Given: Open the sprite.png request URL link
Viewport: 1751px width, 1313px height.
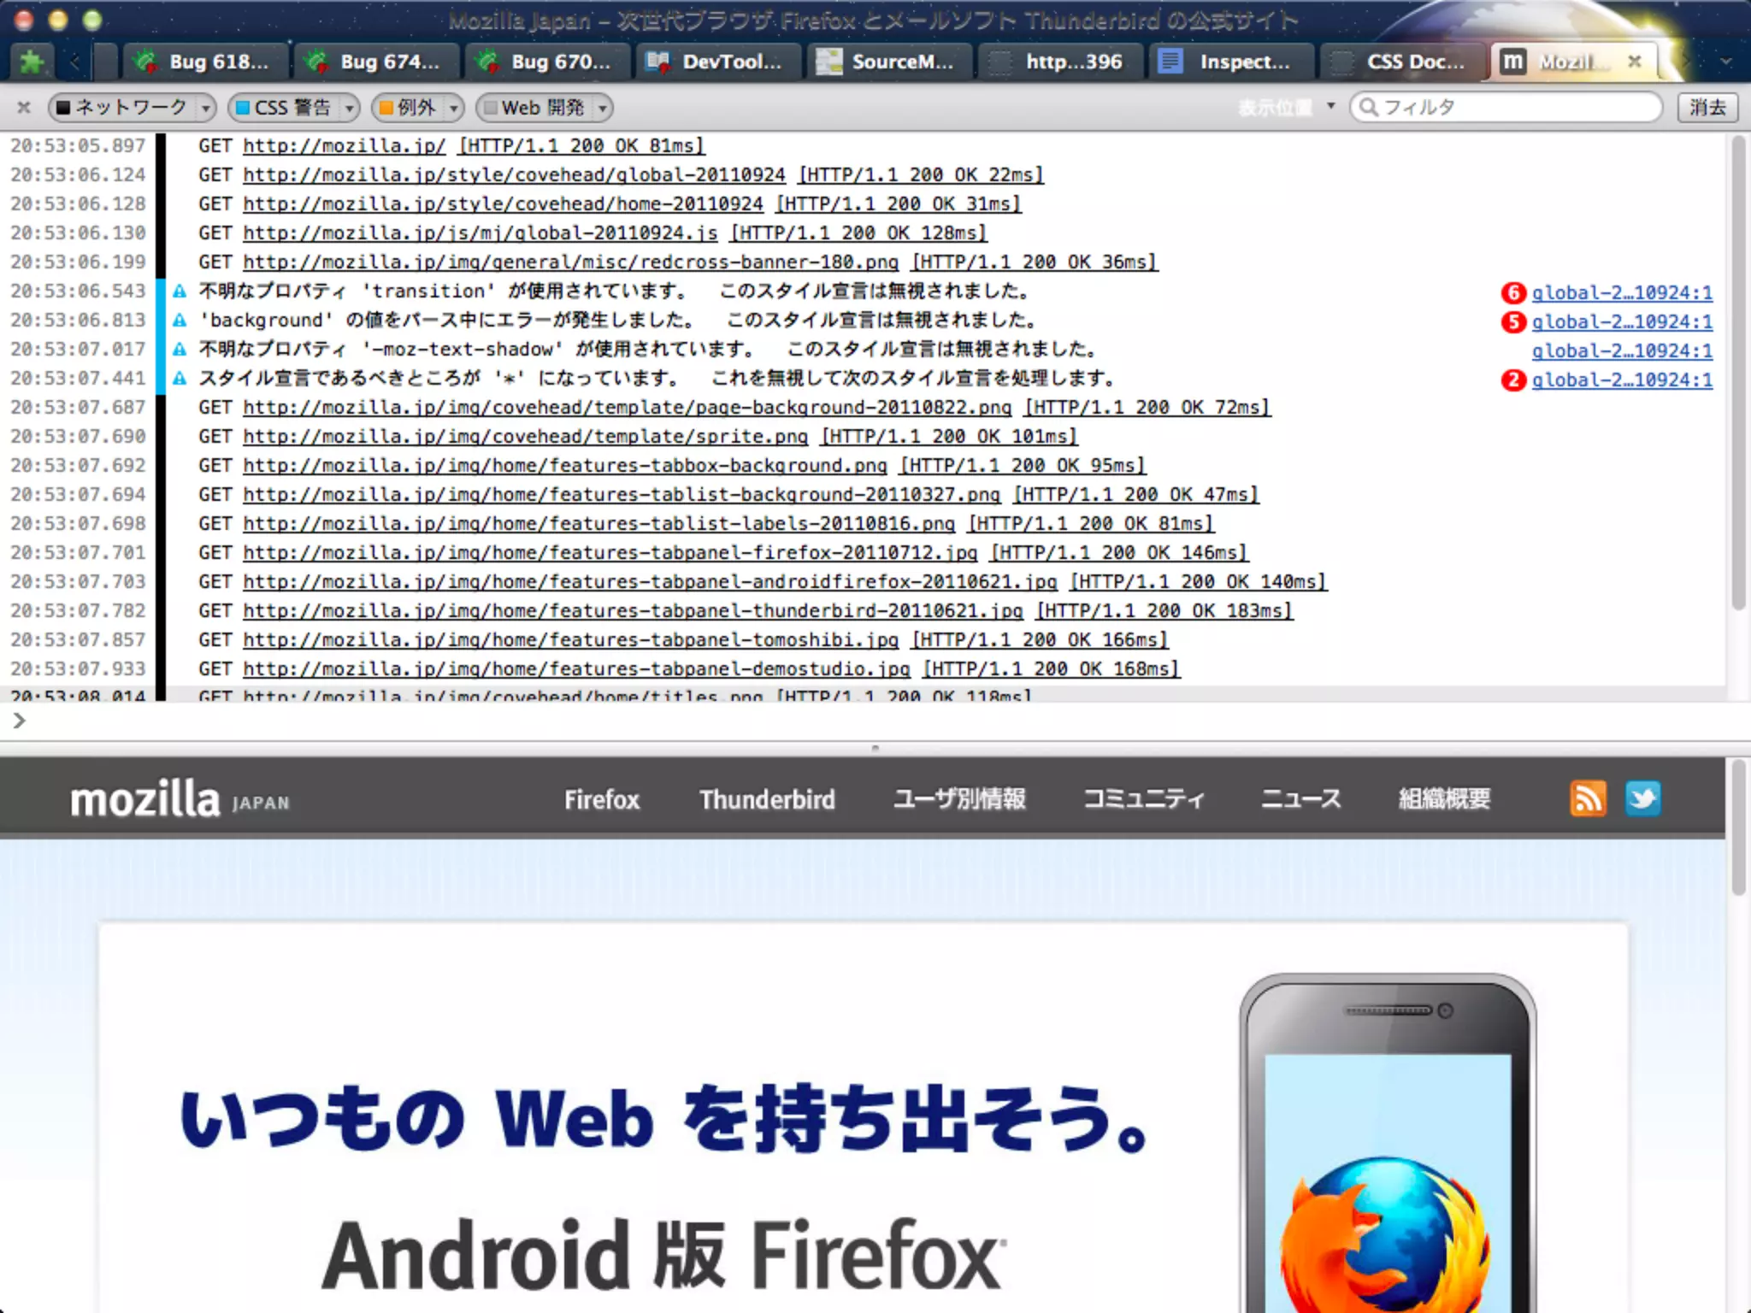Looking at the screenshot, I should coord(525,437).
